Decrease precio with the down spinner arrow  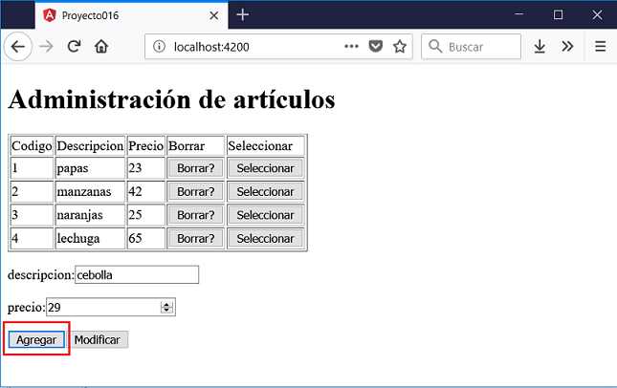click(166, 311)
